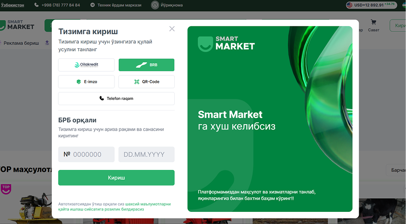Screen dimensions: 406x224
Task: Click the Smart Market logo in banner
Action: pyautogui.click(x=226, y=44)
